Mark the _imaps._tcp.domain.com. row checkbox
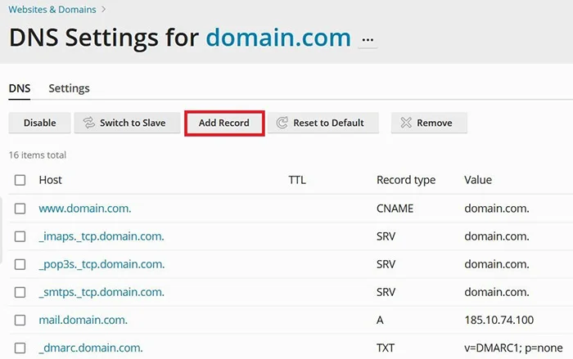The image size is (573, 359). (x=20, y=236)
